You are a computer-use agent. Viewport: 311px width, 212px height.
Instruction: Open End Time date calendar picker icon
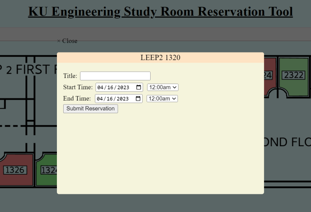tap(138, 99)
